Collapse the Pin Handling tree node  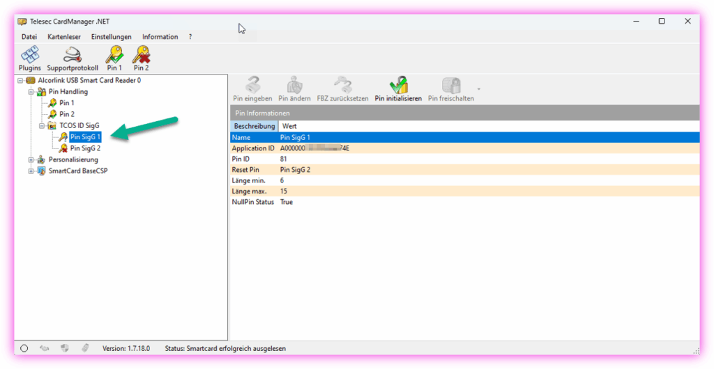(31, 92)
